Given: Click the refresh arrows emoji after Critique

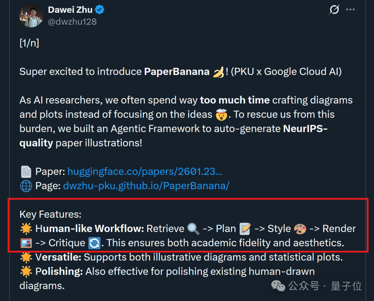Looking at the screenshot, I should pyautogui.click(x=94, y=243).
